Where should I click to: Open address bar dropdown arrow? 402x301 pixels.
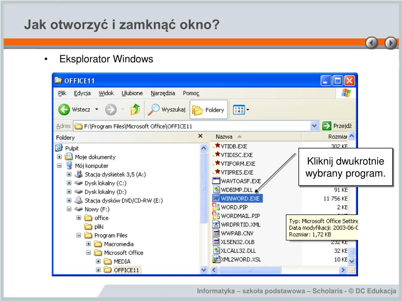tap(314, 126)
